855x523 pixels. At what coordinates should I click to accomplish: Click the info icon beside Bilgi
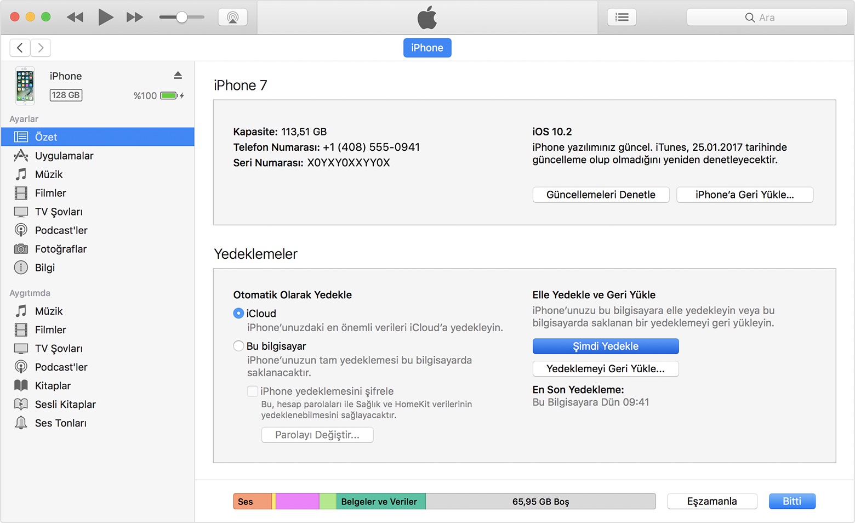pos(21,268)
